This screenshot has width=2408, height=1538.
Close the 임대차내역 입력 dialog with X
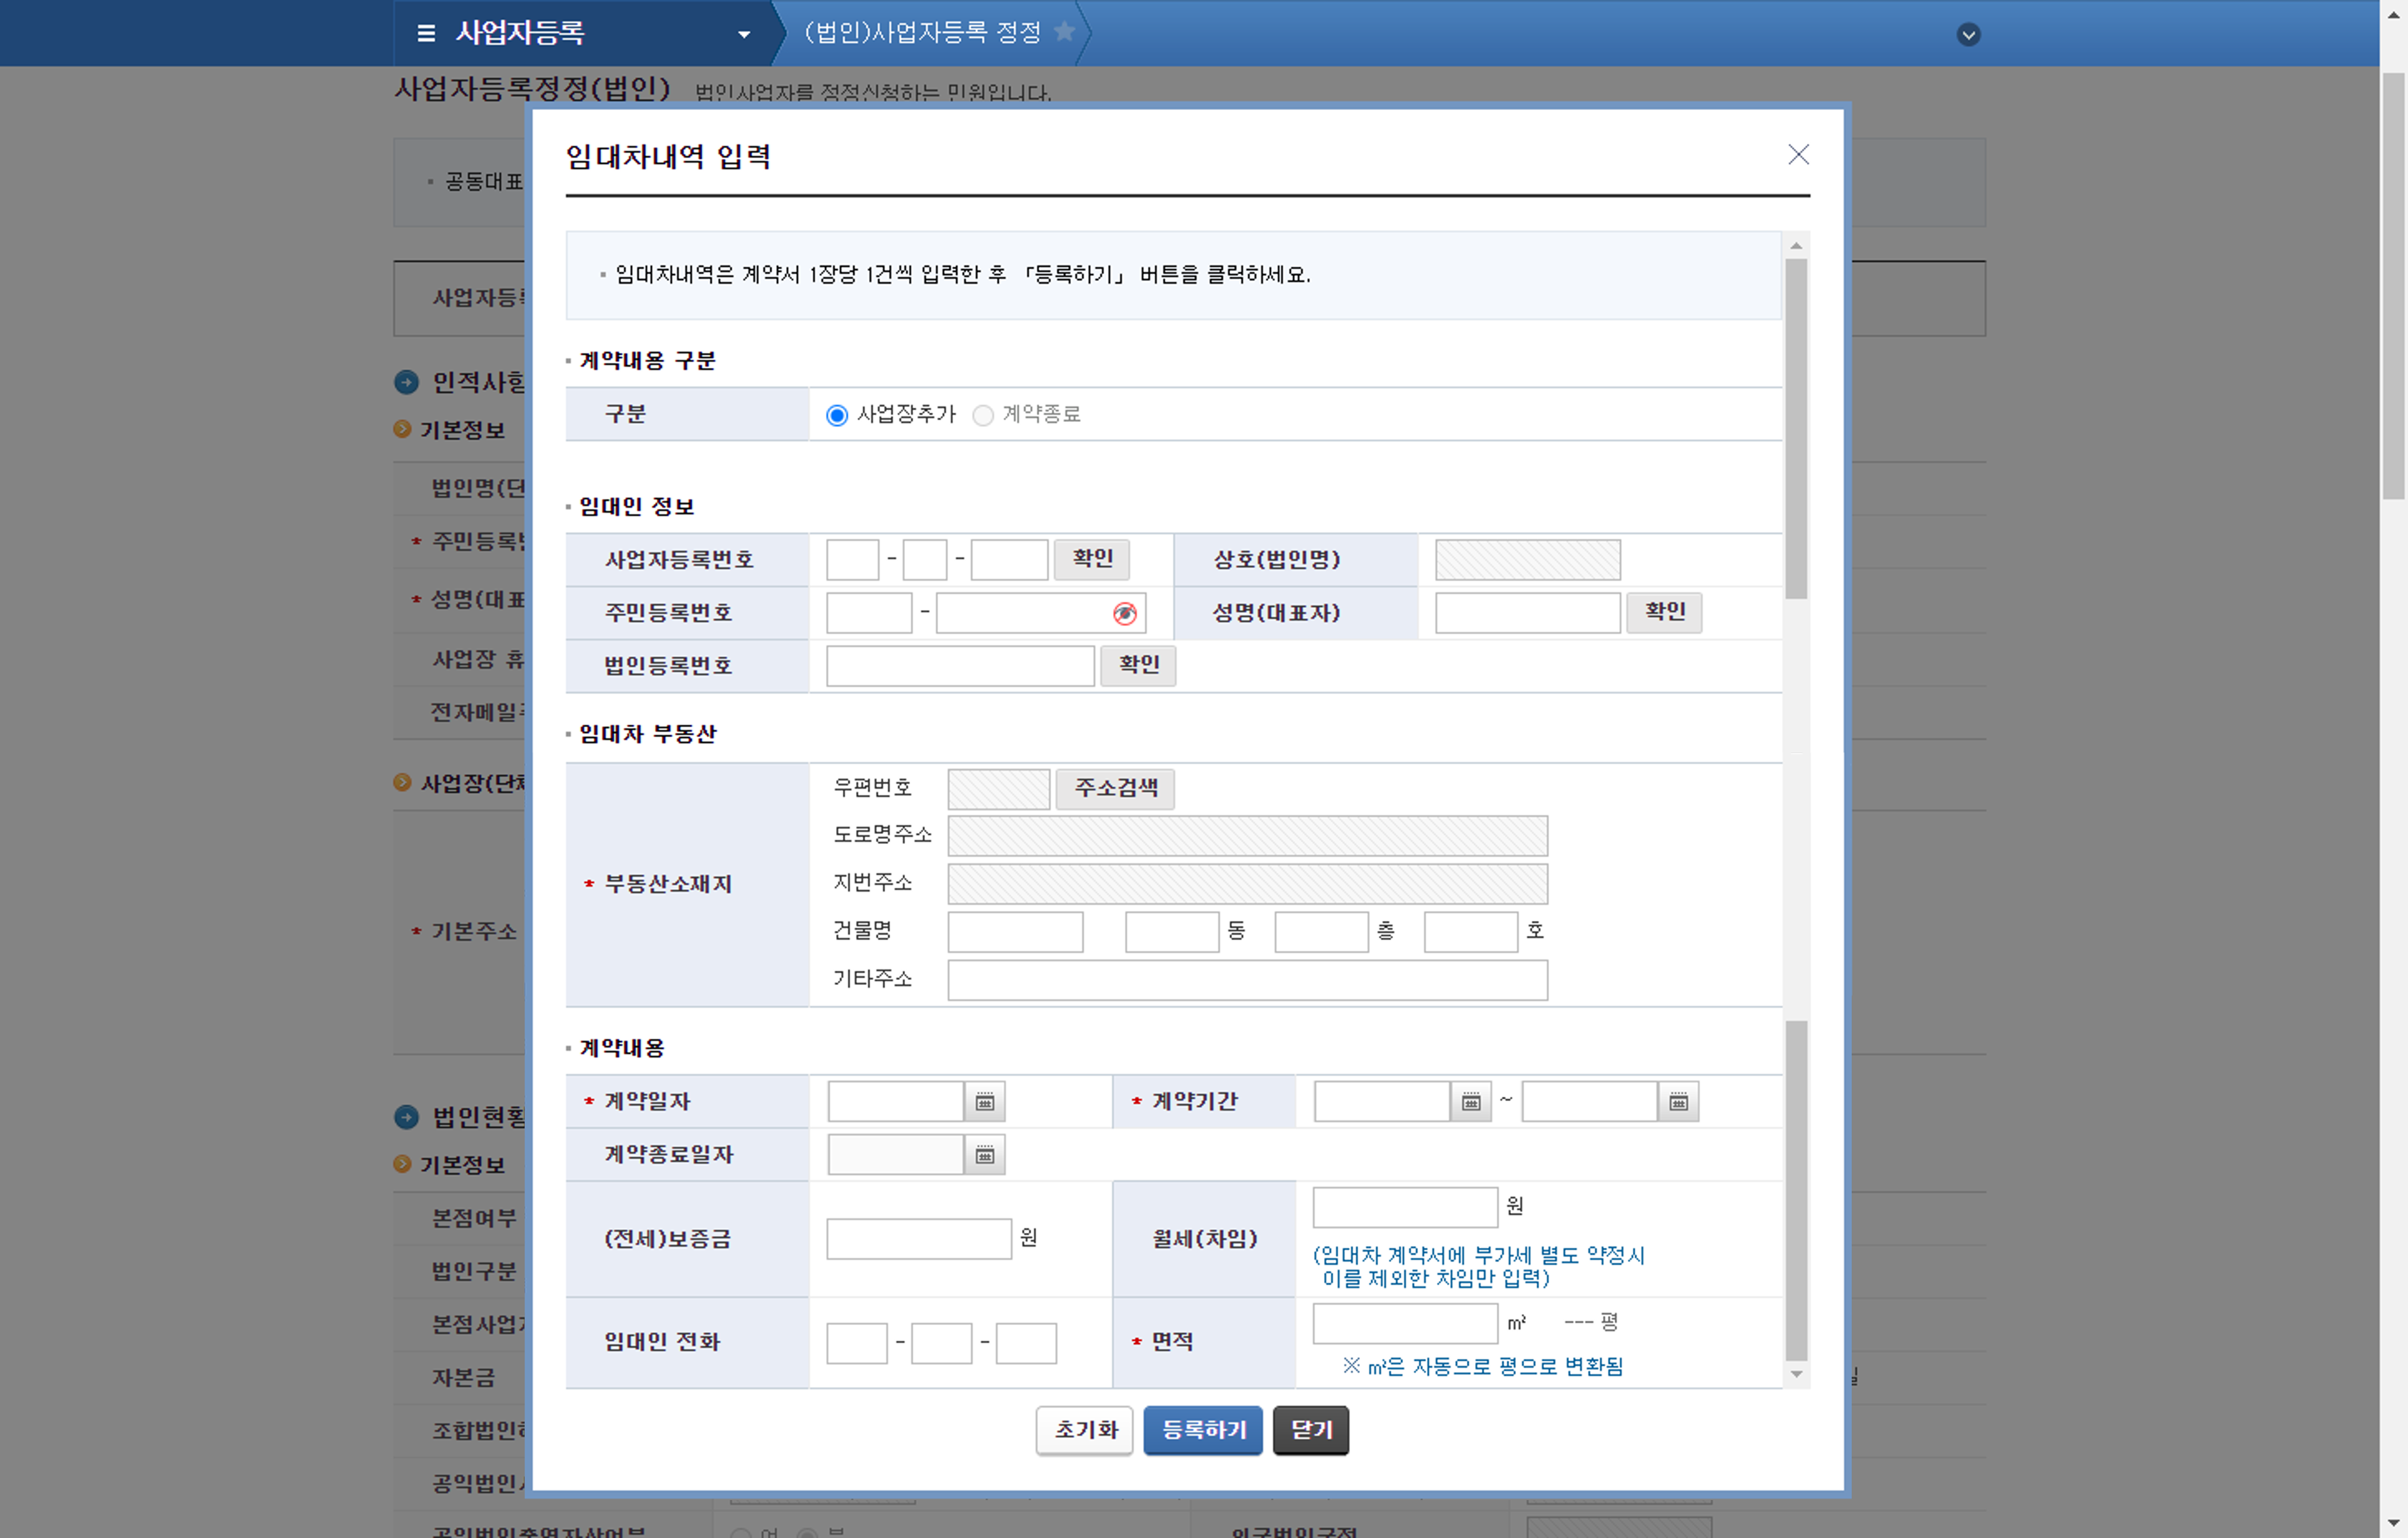tap(1798, 154)
